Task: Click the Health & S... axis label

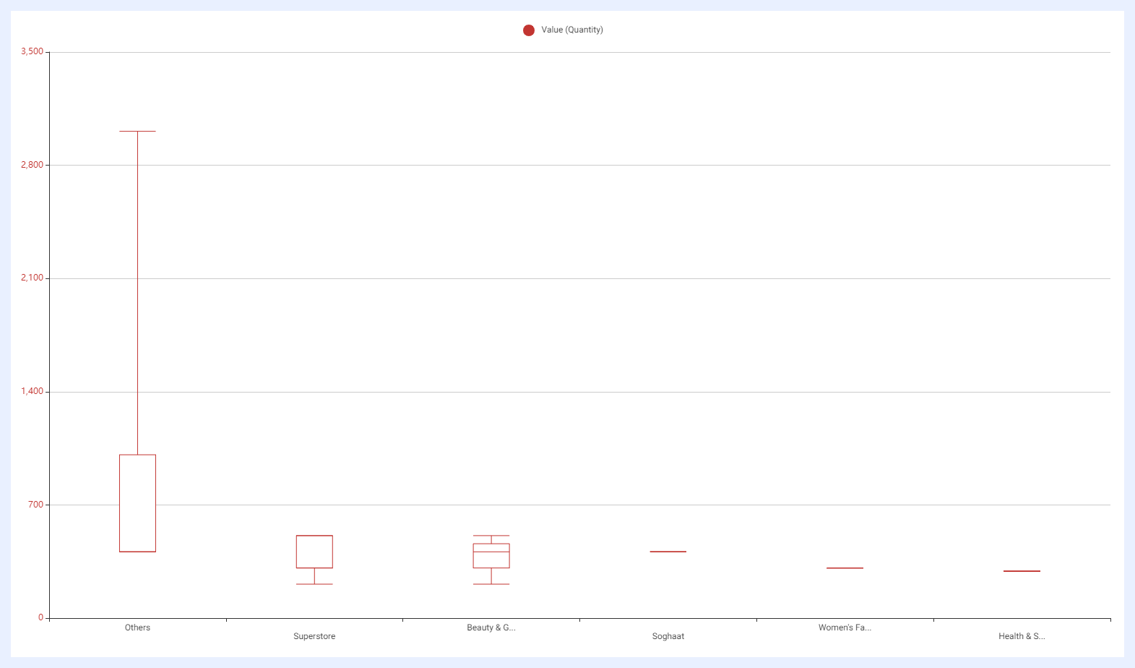Action: pyautogui.click(x=1022, y=636)
